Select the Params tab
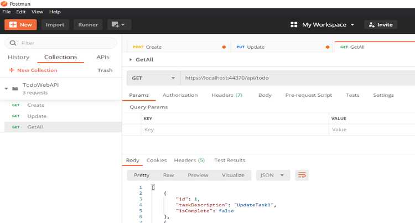Screen dimensions: 415x223 pos(139,95)
